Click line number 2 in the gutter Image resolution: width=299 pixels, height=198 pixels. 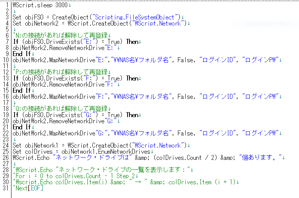(x=7, y=11)
